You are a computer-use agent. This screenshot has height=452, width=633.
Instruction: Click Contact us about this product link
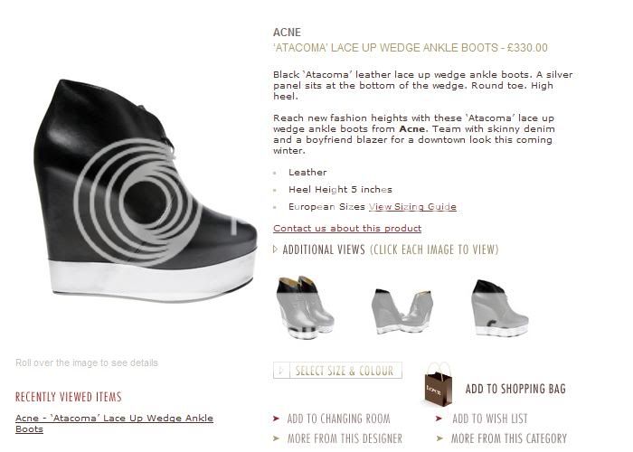coord(347,229)
